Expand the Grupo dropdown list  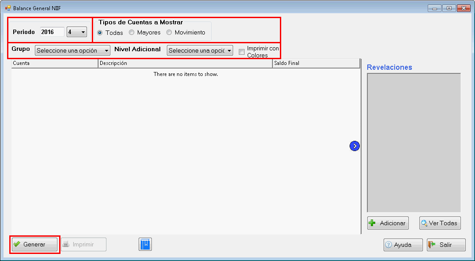pyautogui.click(x=72, y=50)
